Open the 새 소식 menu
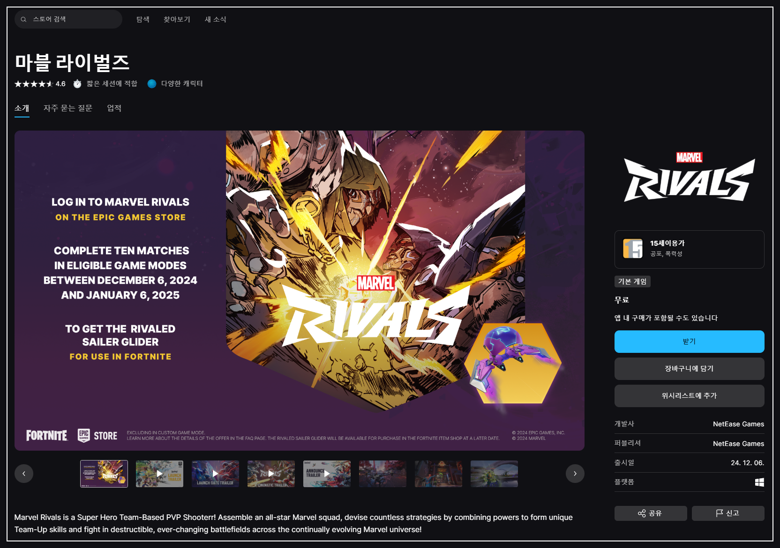This screenshot has height=548, width=780. click(216, 19)
